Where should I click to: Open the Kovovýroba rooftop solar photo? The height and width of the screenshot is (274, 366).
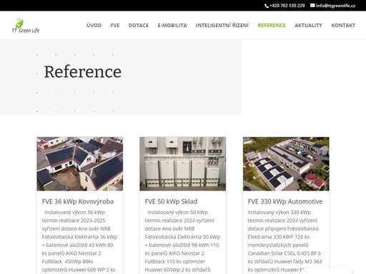click(x=80, y=163)
